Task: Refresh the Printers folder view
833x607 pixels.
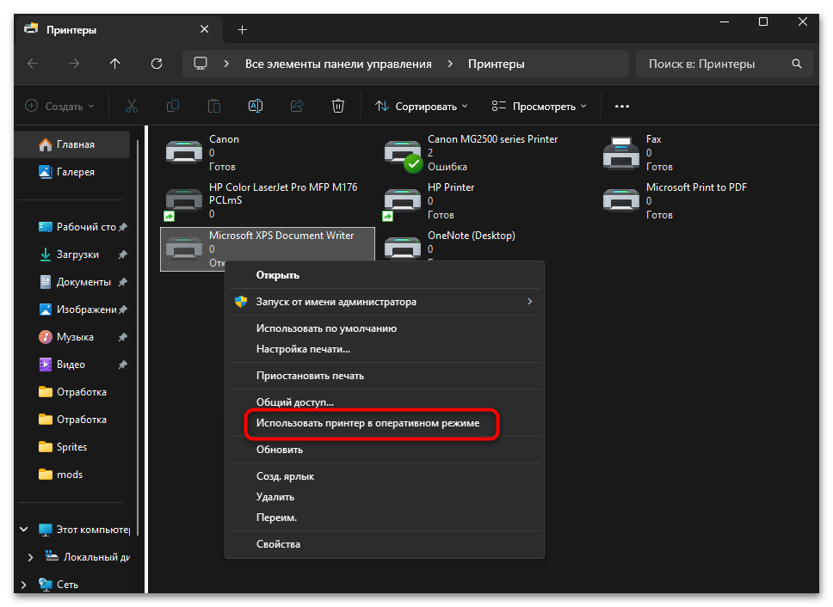Action: tap(157, 64)
